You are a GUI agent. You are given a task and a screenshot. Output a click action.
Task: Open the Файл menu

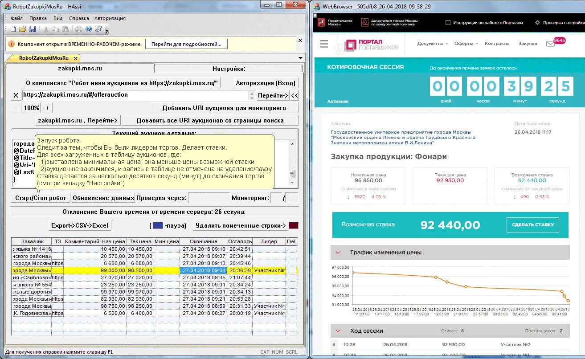tap(17, 18)
